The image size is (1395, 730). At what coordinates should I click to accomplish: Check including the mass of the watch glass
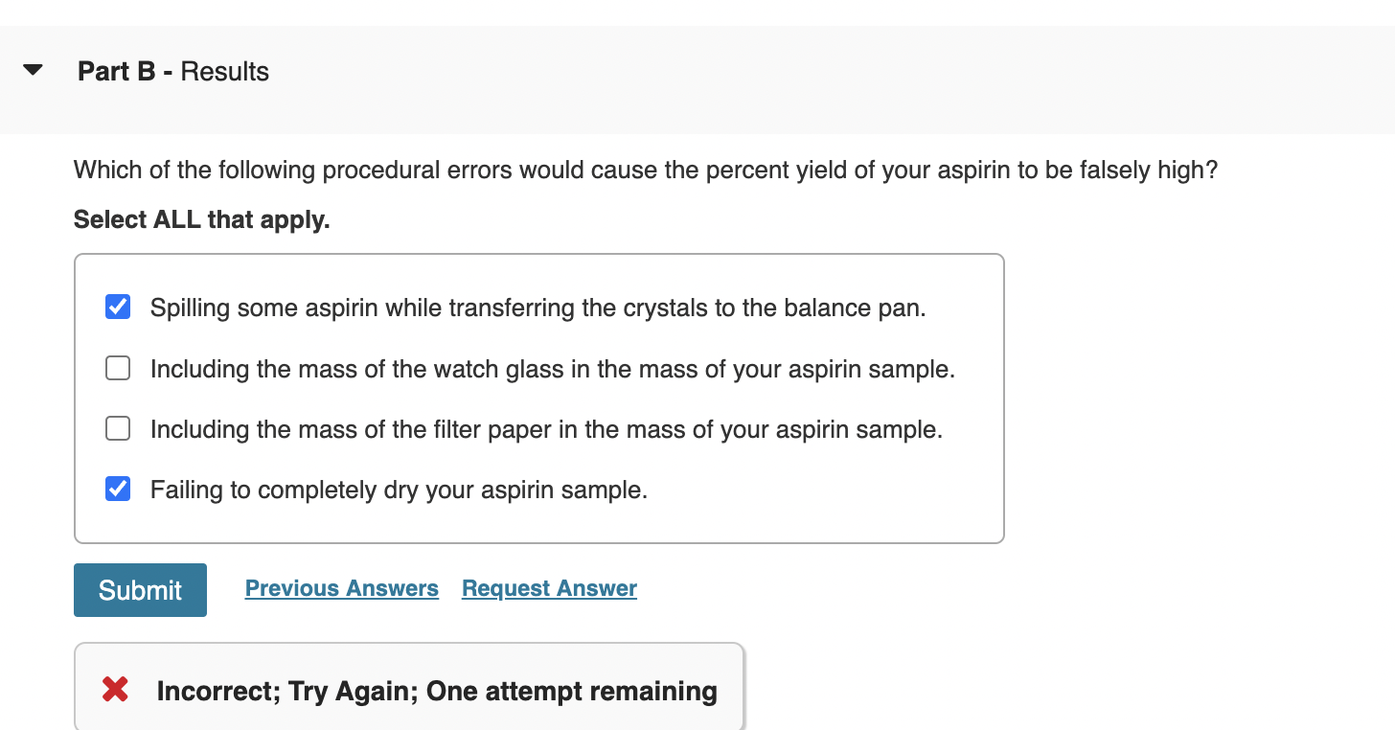tap(117, 367)
